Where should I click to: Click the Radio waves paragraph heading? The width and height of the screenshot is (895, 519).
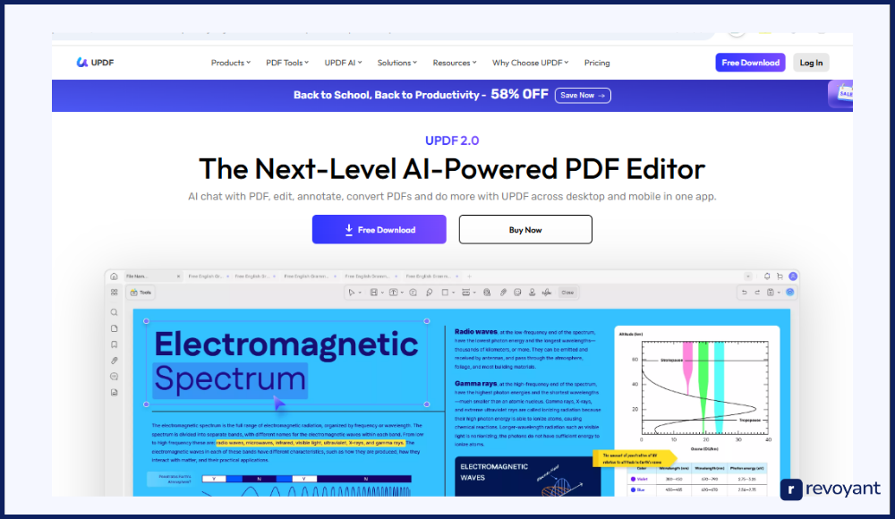[x=475, y=332]
